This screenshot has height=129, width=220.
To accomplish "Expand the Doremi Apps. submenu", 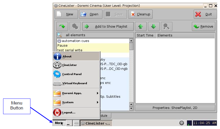I will (x=76, y=93).
